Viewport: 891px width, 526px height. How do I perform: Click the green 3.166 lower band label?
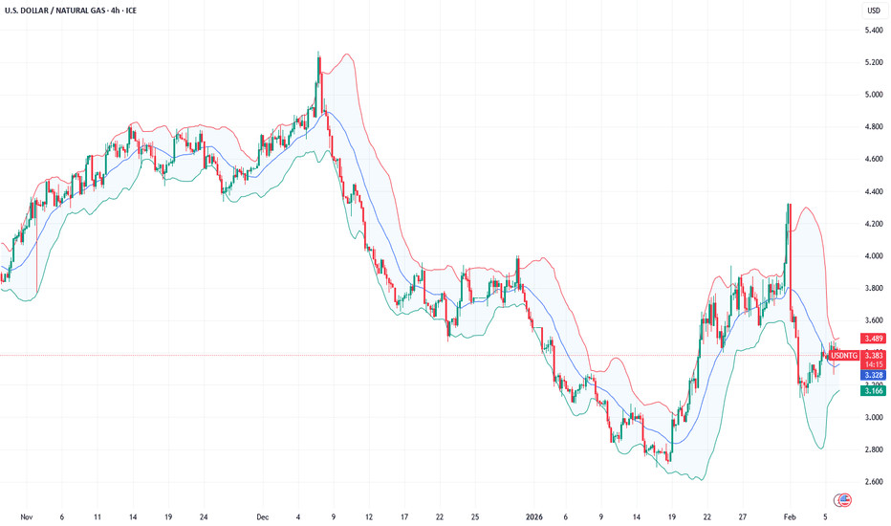pos(874,391)
